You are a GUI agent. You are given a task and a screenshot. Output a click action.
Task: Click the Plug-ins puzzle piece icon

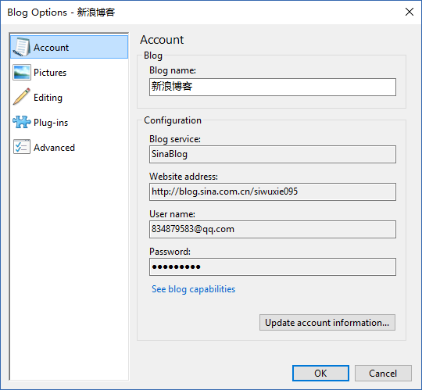tap(22, 122)
